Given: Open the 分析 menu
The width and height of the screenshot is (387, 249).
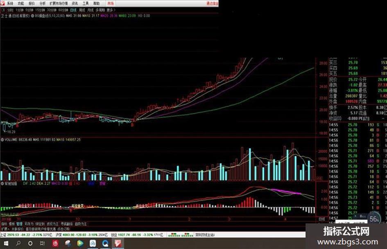Looking at the screenshot, I should point(43,3).
